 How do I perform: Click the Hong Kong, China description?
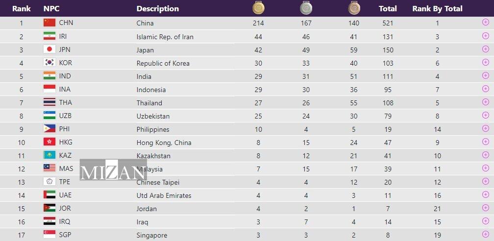click(164, 143)
